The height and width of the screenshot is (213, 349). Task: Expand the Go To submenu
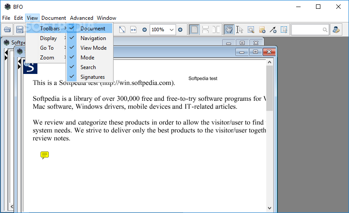click(46, 48)
